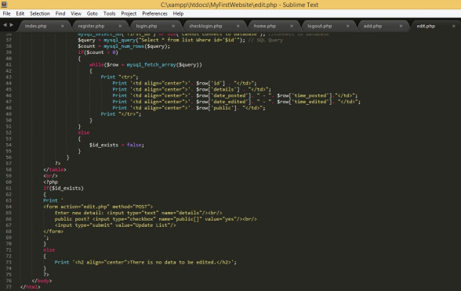Open the Preferences menu
Image resolution: width=461 pixels, height=291 pixels.
[x=154, y=13]
